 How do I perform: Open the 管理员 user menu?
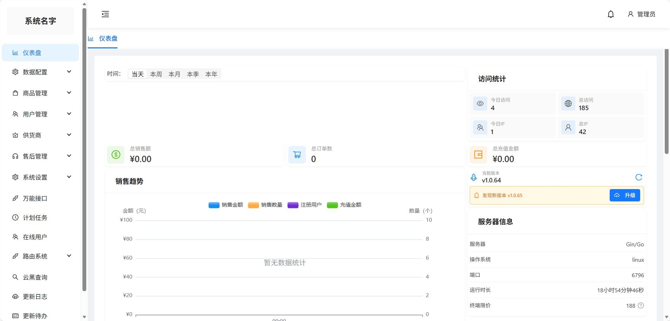(641, 14)
